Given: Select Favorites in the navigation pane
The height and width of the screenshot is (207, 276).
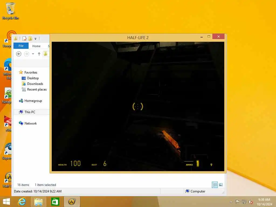Looking at the screenshot, I should click(x=28, y=72).
